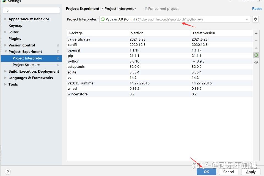Click the minus icon to uninstall package
264x176 pixels.
pos(256,41)
